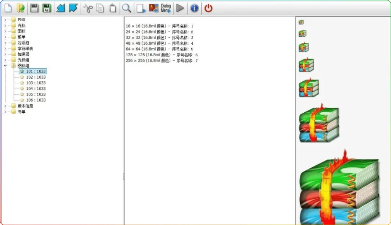
Task: Click the red power Exit icon
Action: 208,8
